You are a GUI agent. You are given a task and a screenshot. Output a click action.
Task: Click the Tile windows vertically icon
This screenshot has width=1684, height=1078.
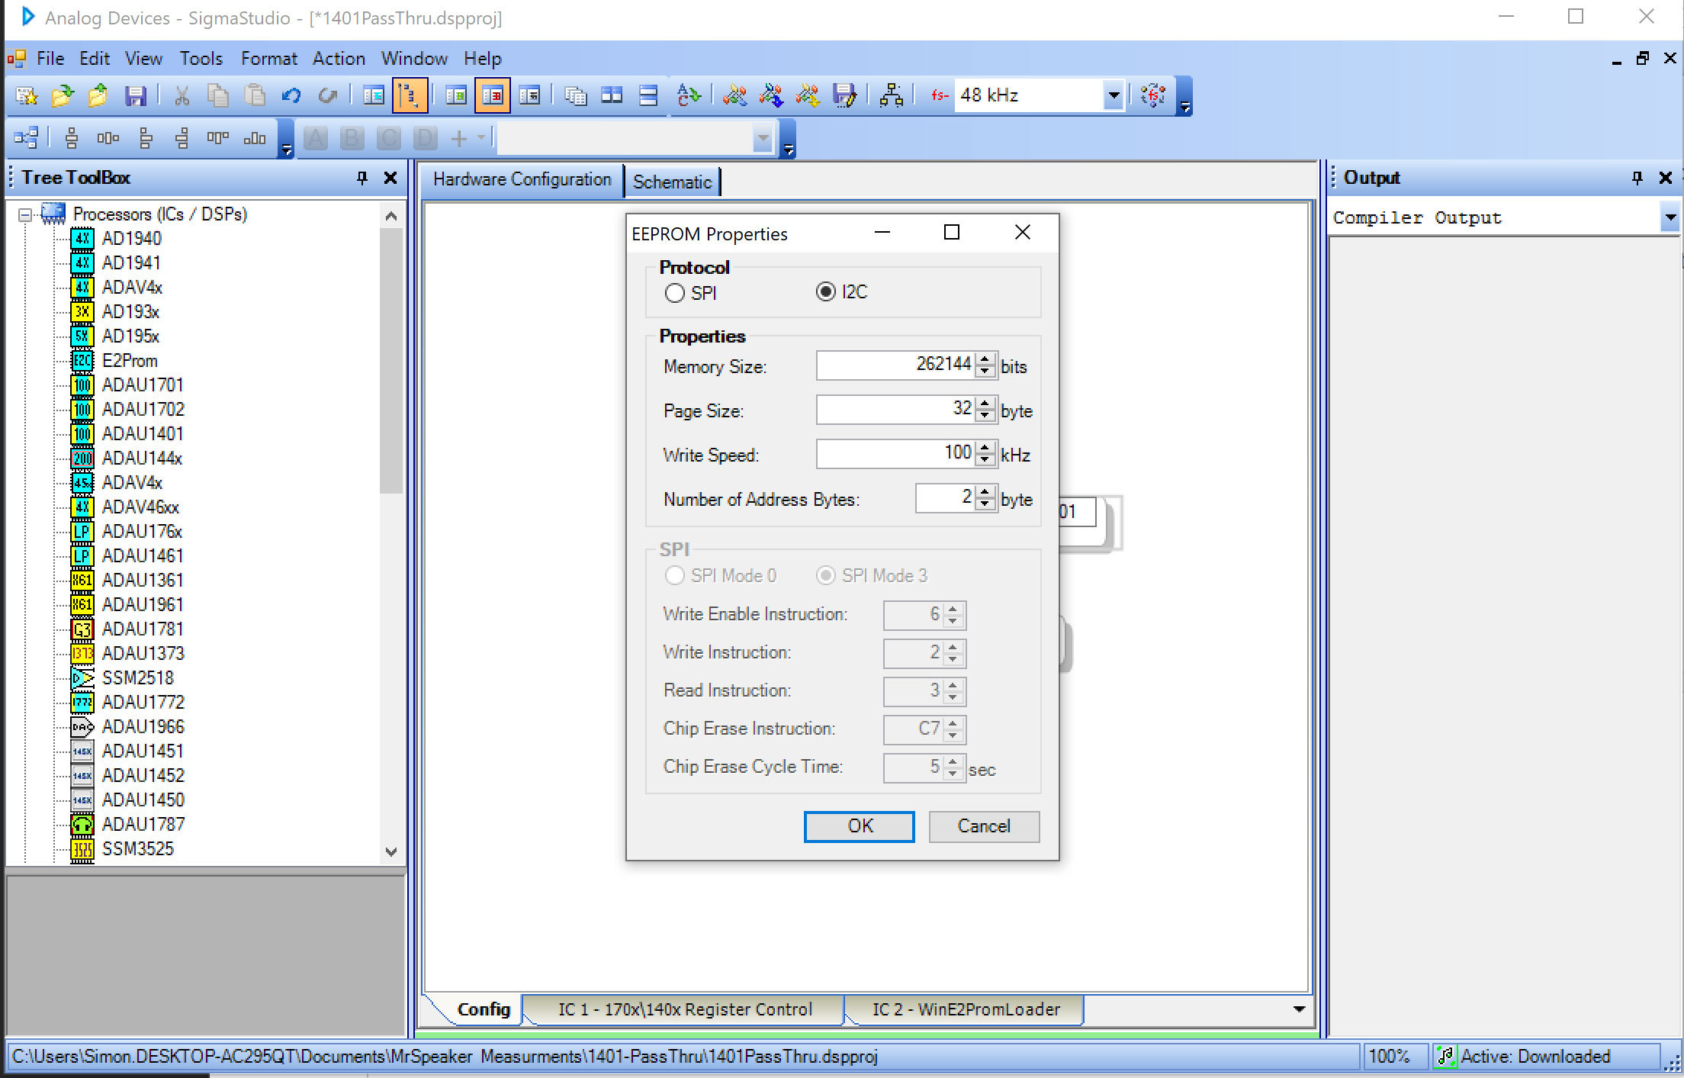[612, 95]
